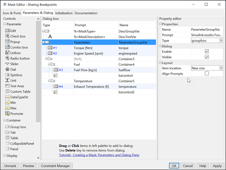Collapse the Parameter controls section
This screenshot has width=226, height=170.
(x=5, y=24)
